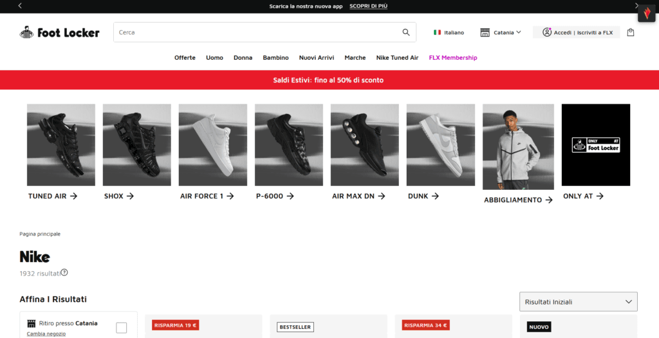Open the Abbigliamento hoodie model thumbnail
Screen dimensions: 659x338
[518, 147]
